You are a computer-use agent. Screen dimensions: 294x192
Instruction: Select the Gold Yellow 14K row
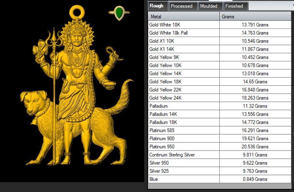[219, 73]
